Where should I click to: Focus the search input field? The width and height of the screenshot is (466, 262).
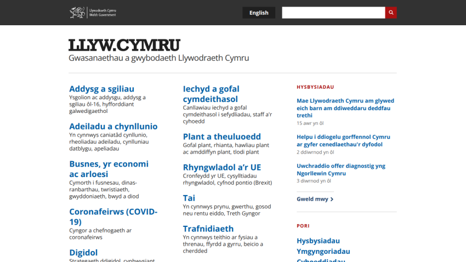click(x=333, y=13)
